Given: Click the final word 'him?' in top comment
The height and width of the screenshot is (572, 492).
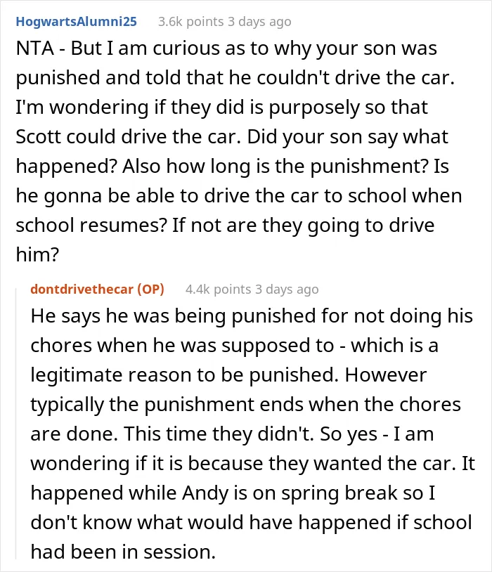Looking at the screenshot, I should 37,254.
